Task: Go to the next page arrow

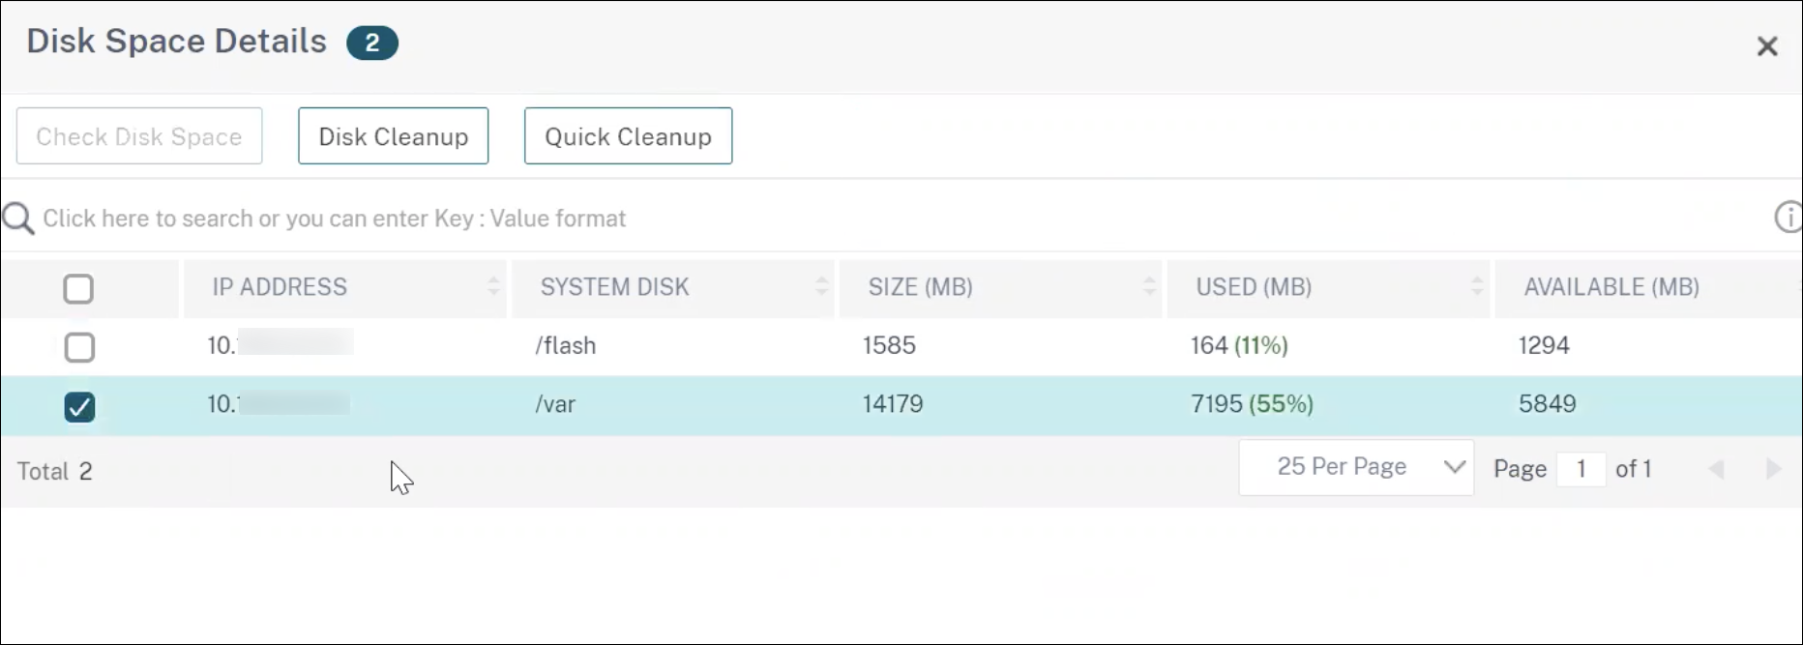Action: (1773, 469)
